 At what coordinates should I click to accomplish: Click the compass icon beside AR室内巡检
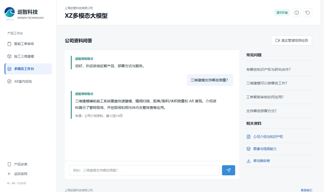9,81
